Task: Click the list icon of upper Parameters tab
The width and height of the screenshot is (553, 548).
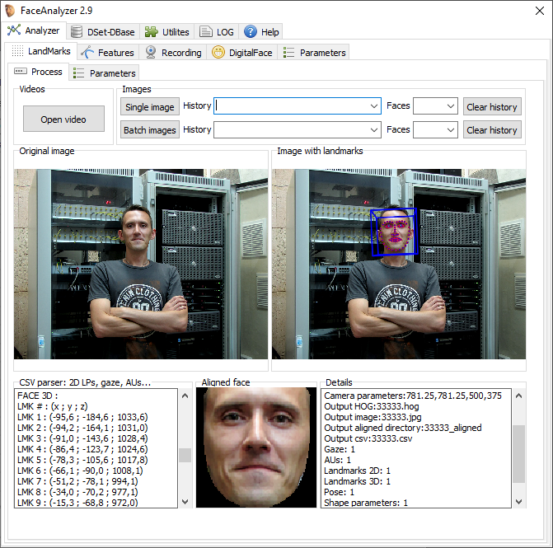Action: click(288, 53)
